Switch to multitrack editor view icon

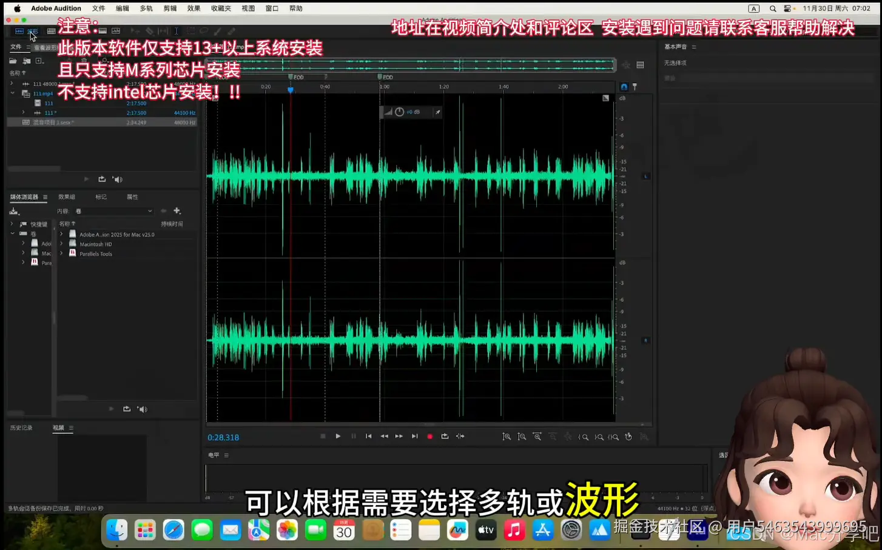click(x=51, y=31)
